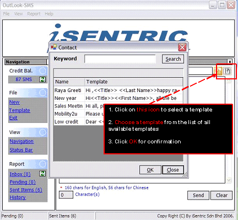The width and height of the screenshot is (238, 220).
Task: Click message box scroll down arrow
Action: click(229, 180)
